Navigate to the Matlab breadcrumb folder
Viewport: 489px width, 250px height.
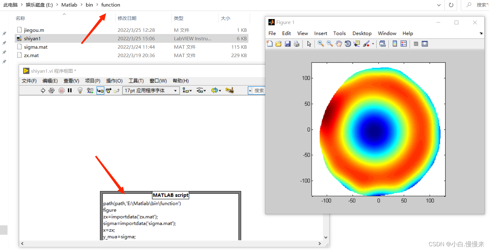tap(69, 5)
